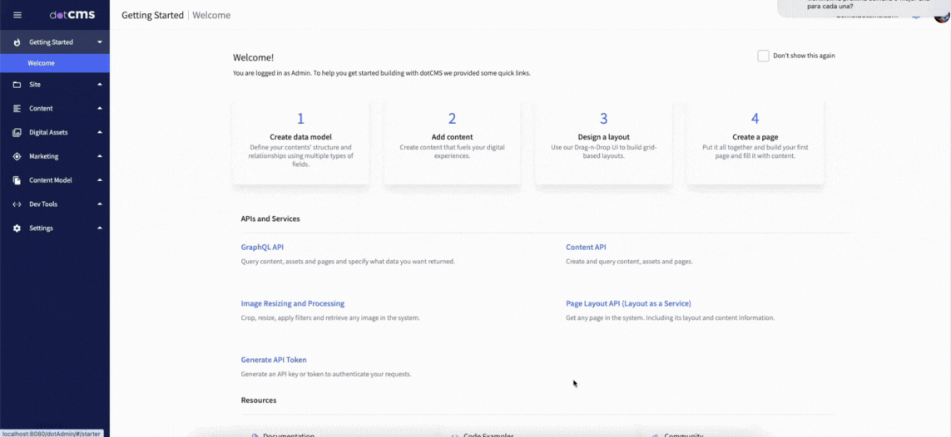Follow the Generate API Token link
Image resolution: width=951 pixels, height=437 pixels.
tap(274, 361)
